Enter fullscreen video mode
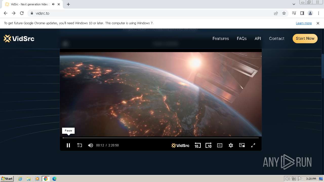324x182 pixels. (x=253, y=145)
